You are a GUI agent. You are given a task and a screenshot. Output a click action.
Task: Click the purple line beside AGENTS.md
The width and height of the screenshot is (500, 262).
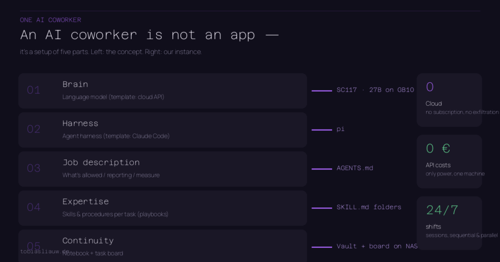coord(322,169)
